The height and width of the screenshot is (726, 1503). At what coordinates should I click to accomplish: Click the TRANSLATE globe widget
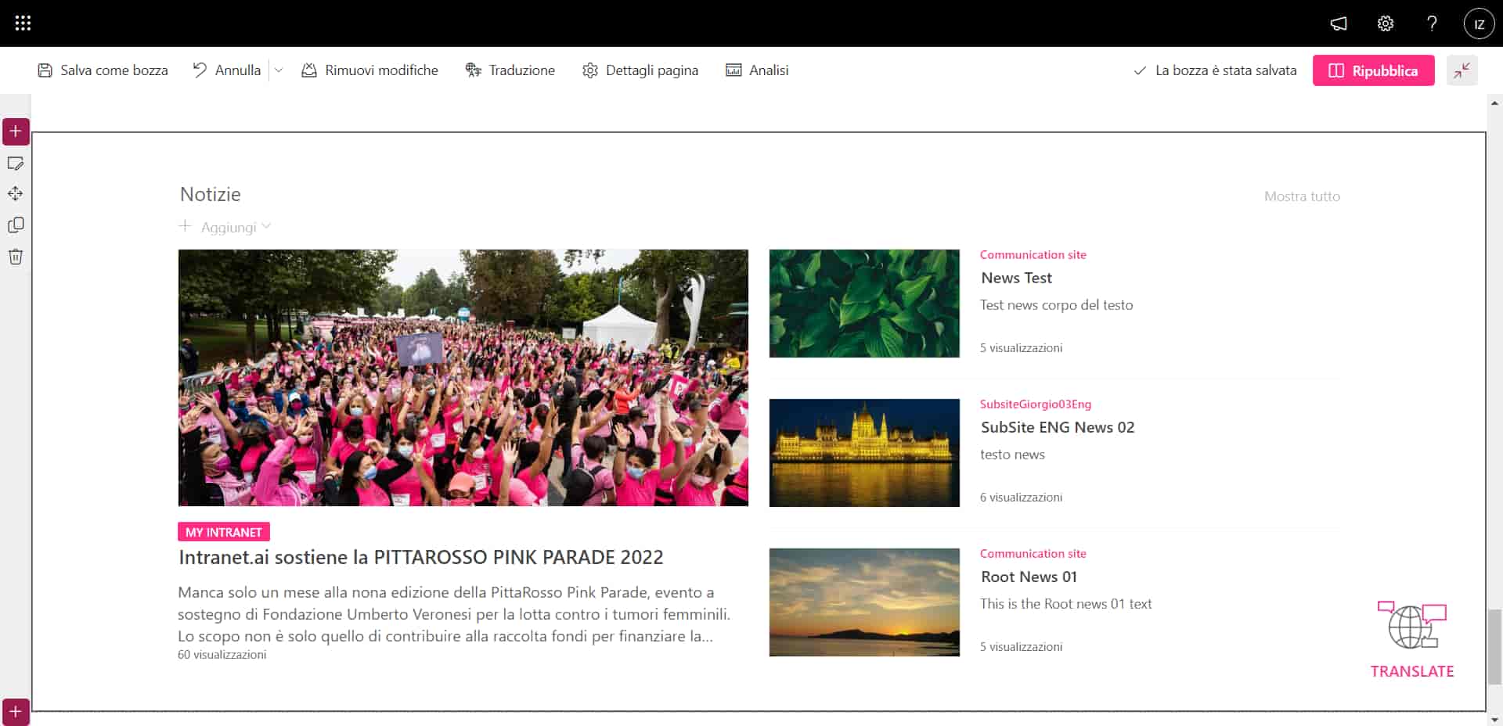pos(1412,639)
